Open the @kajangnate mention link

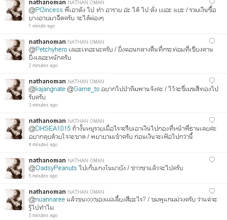pos(47,89)
